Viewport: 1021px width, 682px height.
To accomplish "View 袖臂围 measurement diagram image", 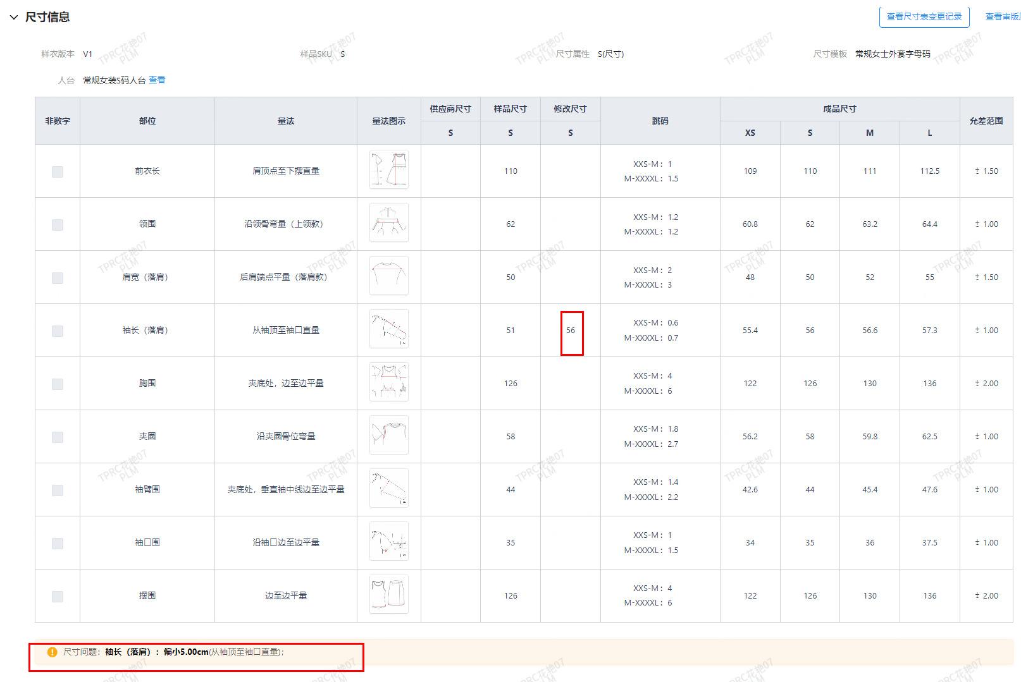I will (x=388, y=489).
